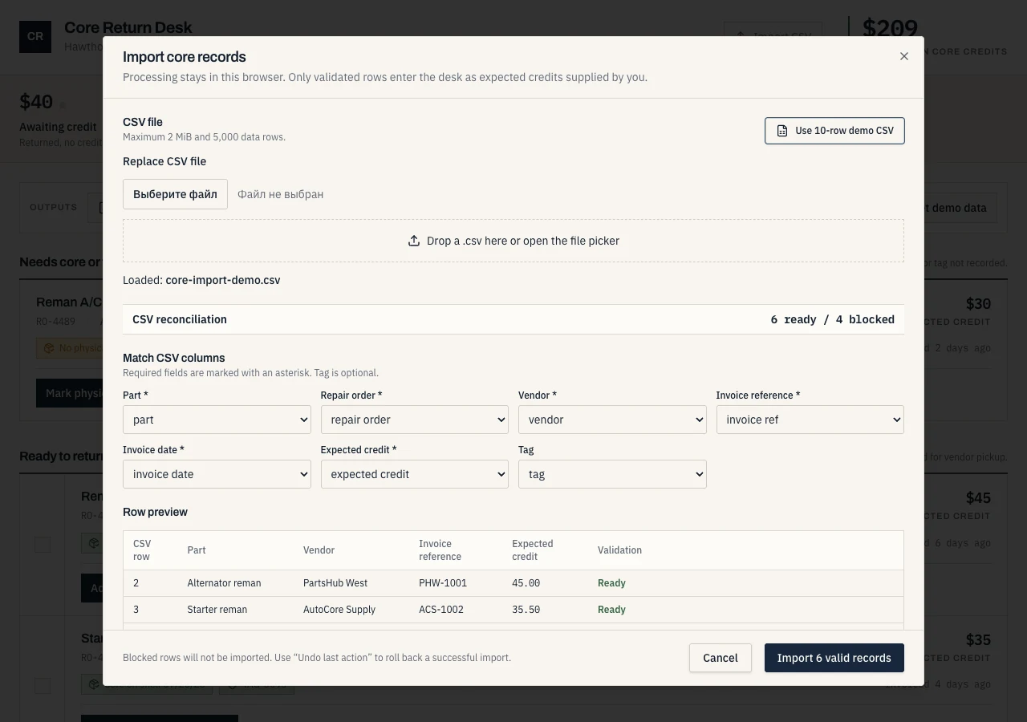Open the file picker with Выберите файл
This screenshot has height=722, width=1027.
coord(175,194)
